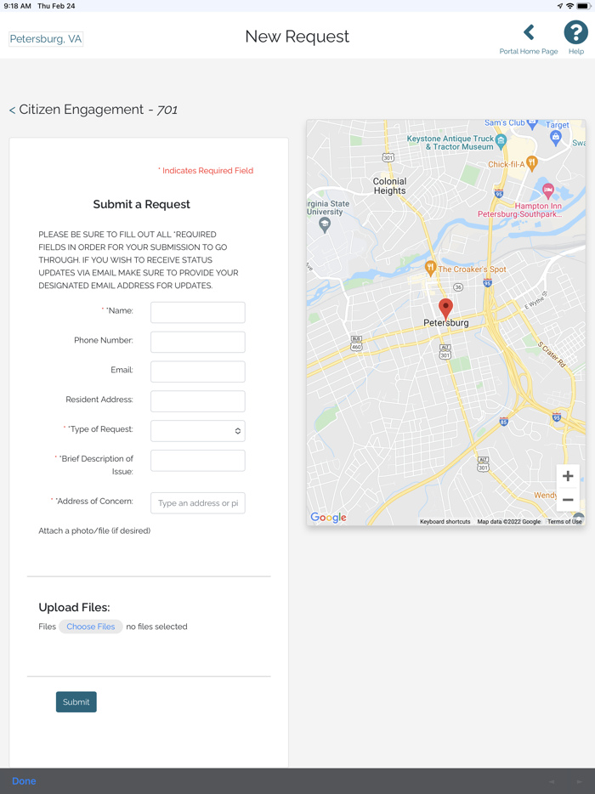Click the 'New Request' page title
The image size is (595, 794).
pos(297,37)
